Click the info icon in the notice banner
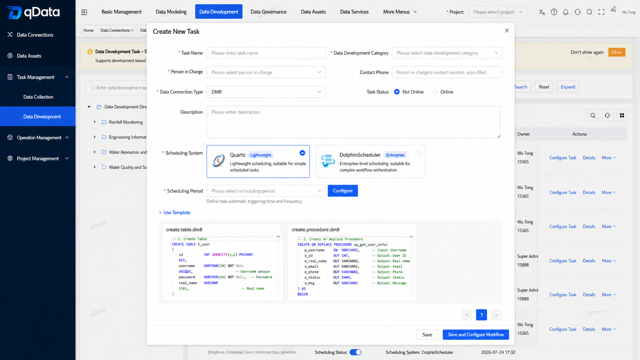This screenshot has width=640, height=360. [90, 52]
